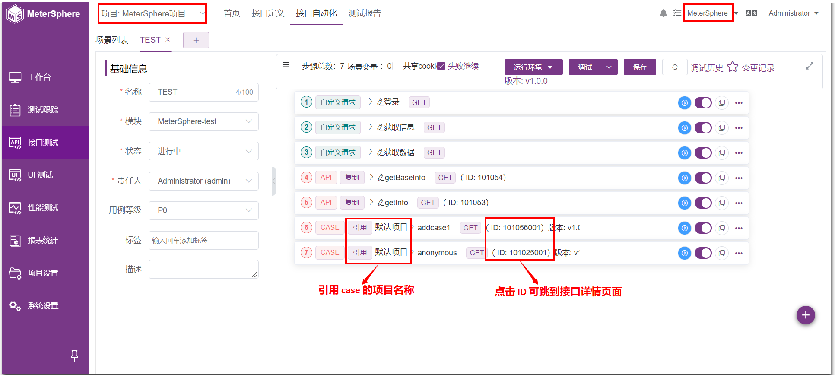Image resolution: width=835 pixels, height=378 pixels.
Task: Open the hamburger menu above the step list
Action: (286, 65)
